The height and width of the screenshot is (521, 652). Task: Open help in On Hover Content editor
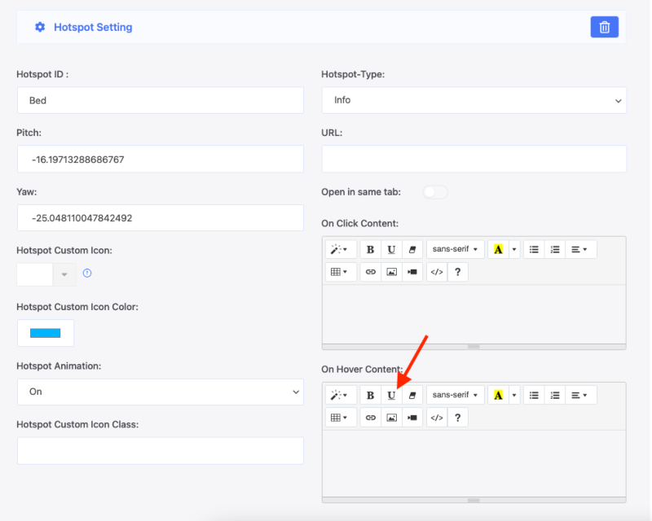457,418
